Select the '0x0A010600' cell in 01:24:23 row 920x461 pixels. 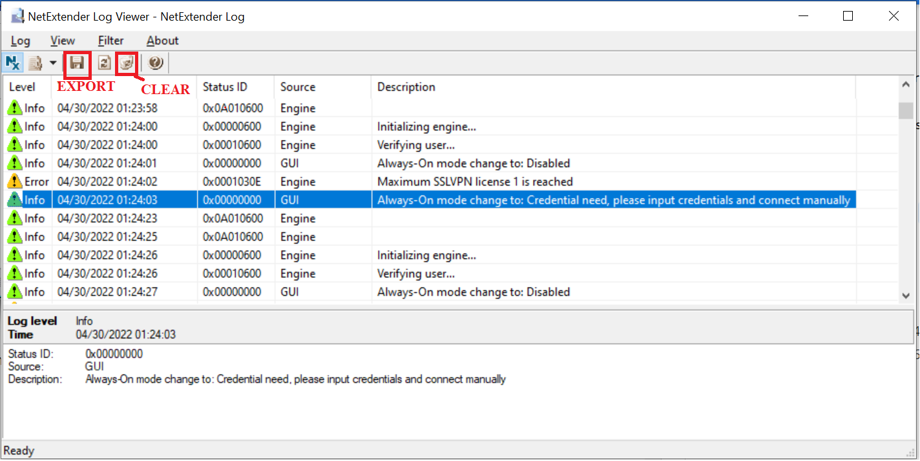(x=232, y=219)
